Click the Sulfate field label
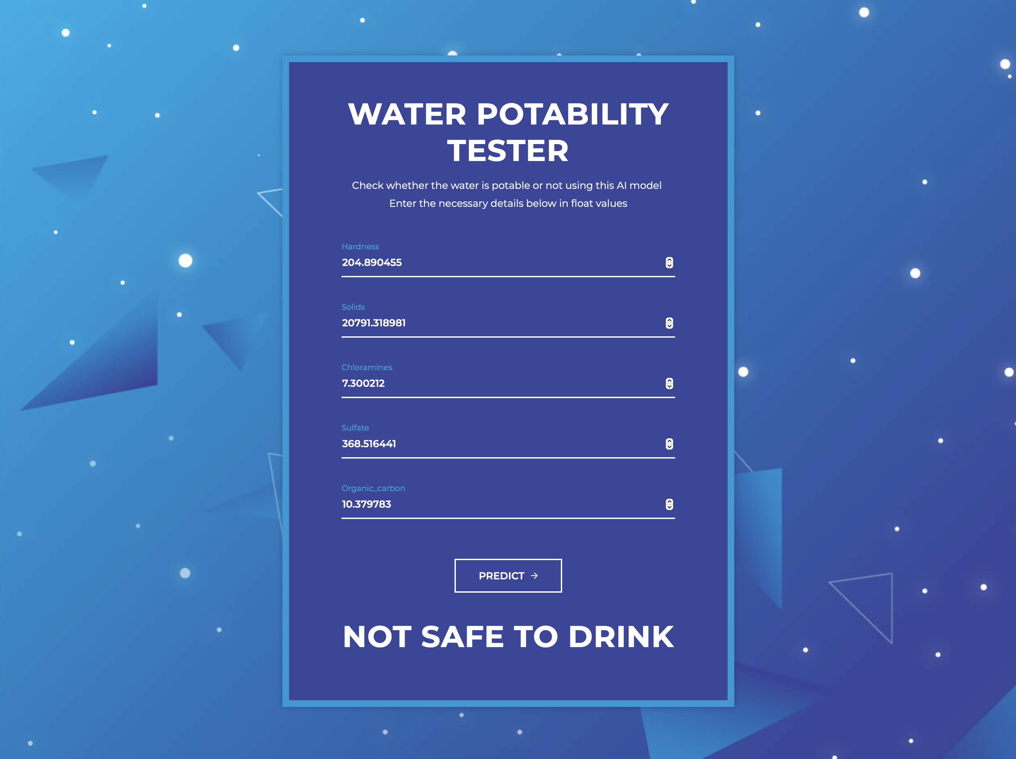 coord(355,427)
